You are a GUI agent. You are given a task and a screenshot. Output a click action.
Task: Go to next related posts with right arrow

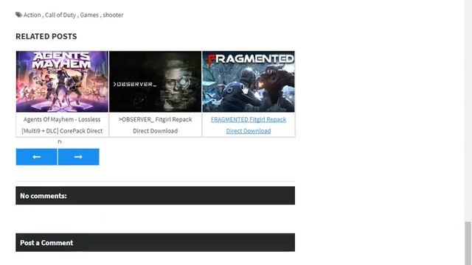point(78,157)
